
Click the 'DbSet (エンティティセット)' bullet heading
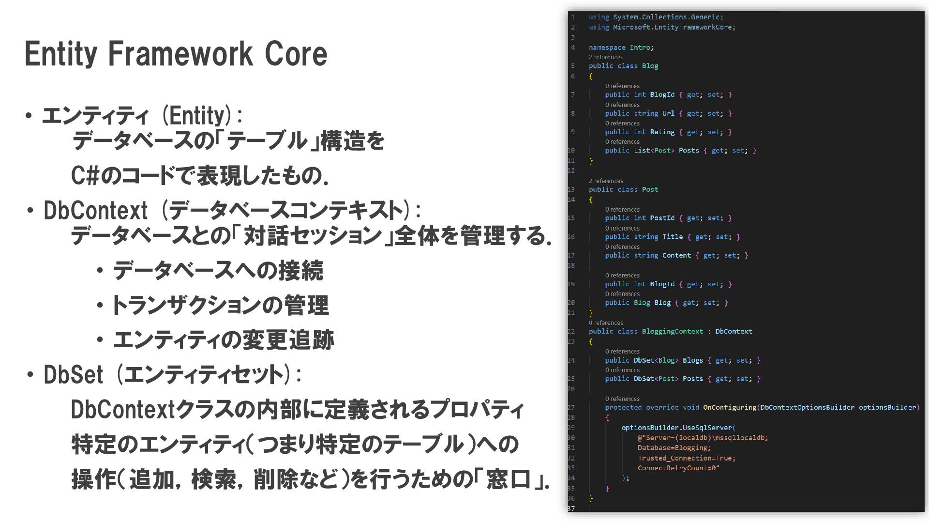click(172, 375)
